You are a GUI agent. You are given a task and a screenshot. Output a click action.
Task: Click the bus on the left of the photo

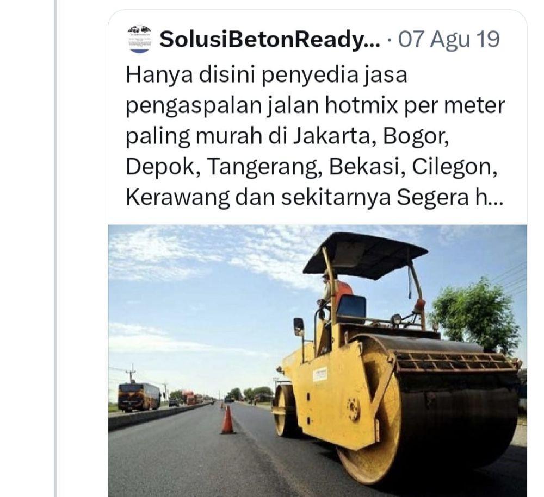coord(140,397)
